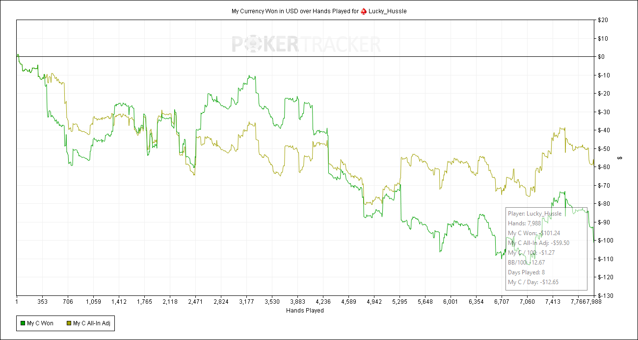Click the Hands: 7,988 tooltip line
This screenshot has height=340, width=638.
point(524,223)
